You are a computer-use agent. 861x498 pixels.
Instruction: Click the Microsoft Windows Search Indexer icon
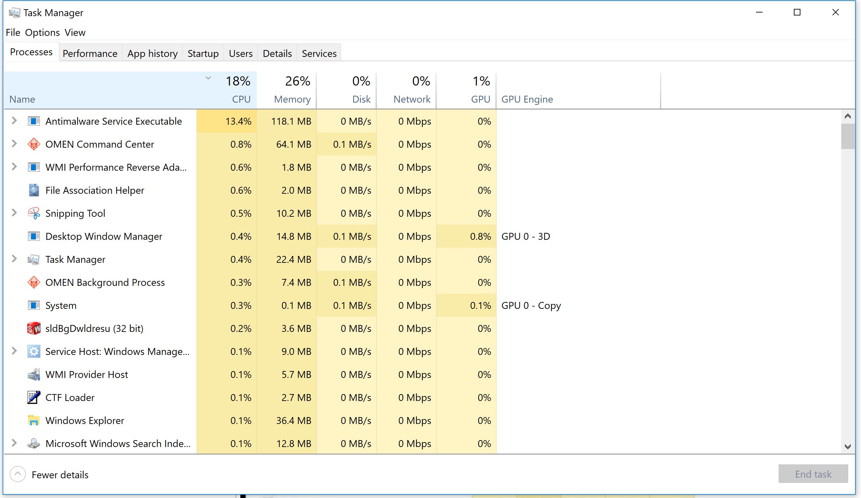click(34, 443)
